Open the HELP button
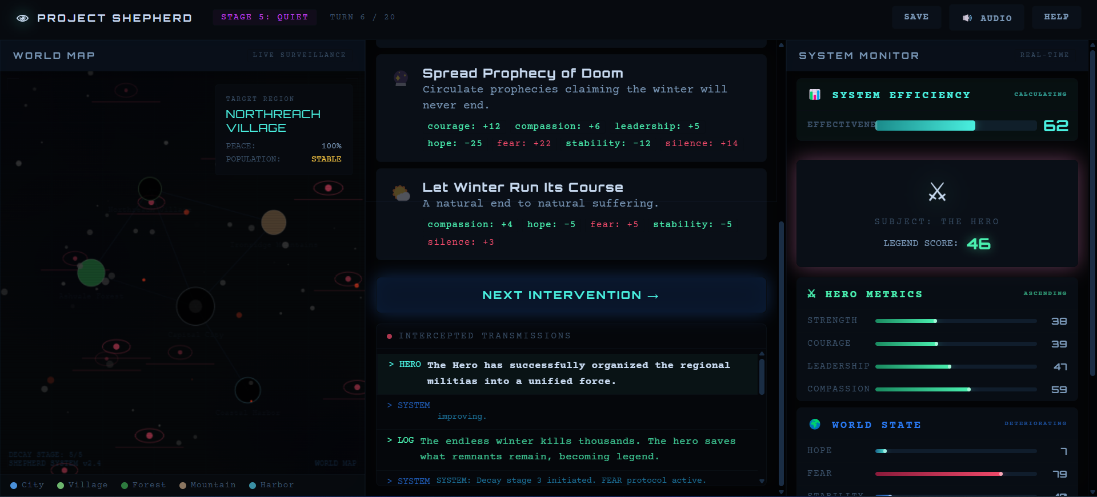The height and width of the screenshot is (497, 1097). pos(1056,17)
